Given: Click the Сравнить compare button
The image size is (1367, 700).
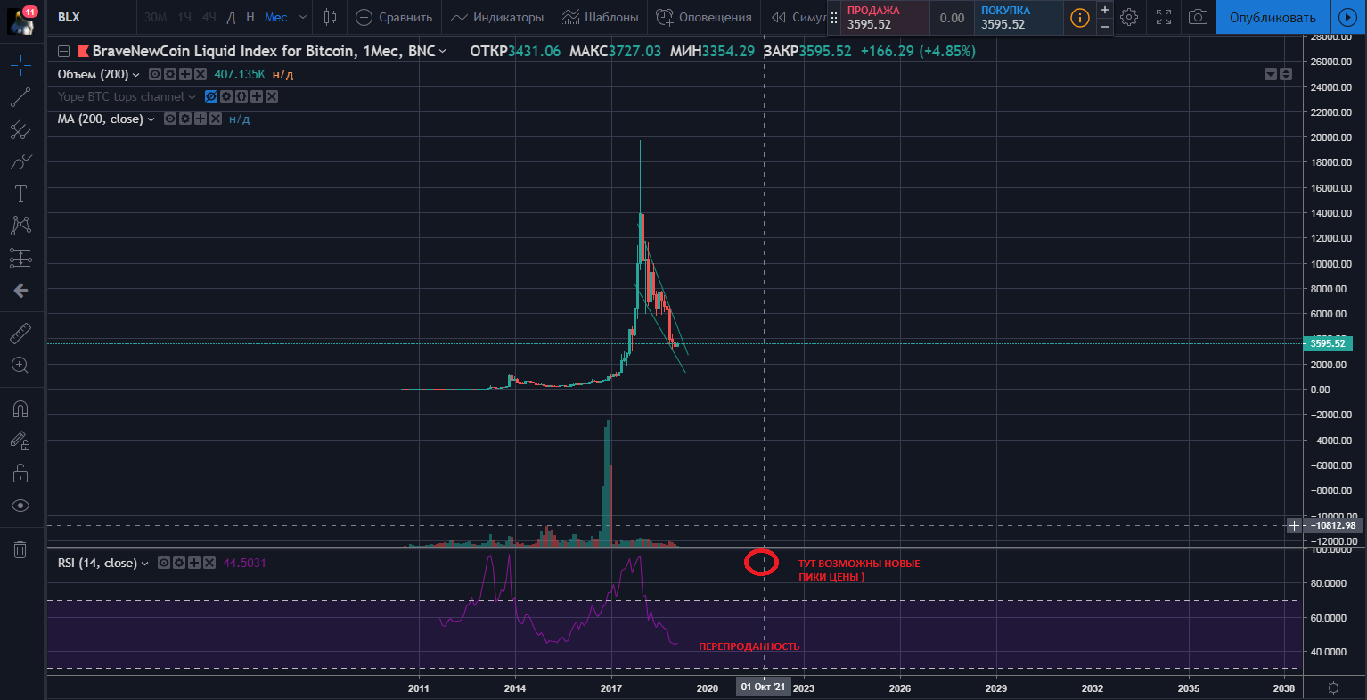Looking at the screenshot, I should point(394,17).
